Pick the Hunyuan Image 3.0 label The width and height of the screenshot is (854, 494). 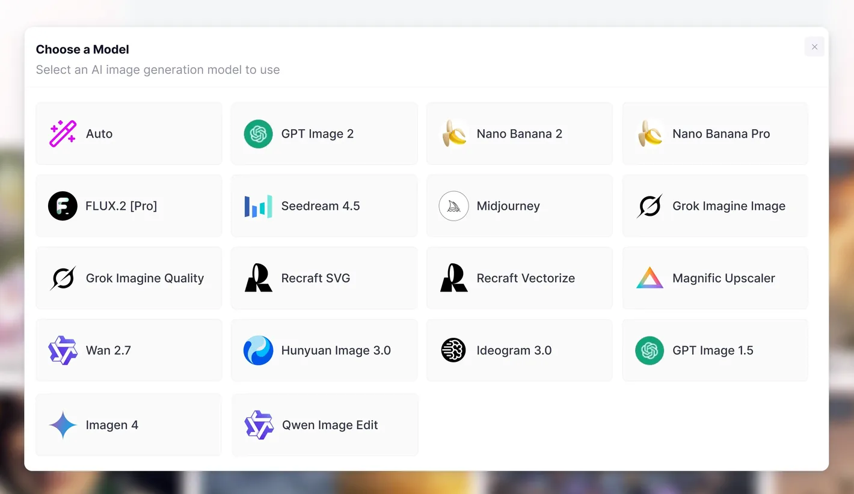[336, 350]
